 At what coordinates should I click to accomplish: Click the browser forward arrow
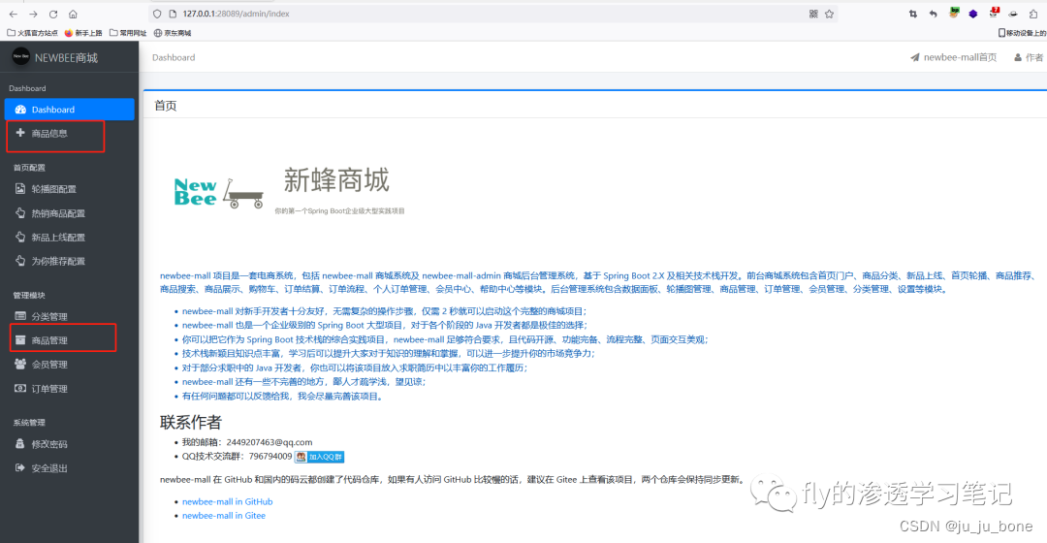tap(33, 14)
